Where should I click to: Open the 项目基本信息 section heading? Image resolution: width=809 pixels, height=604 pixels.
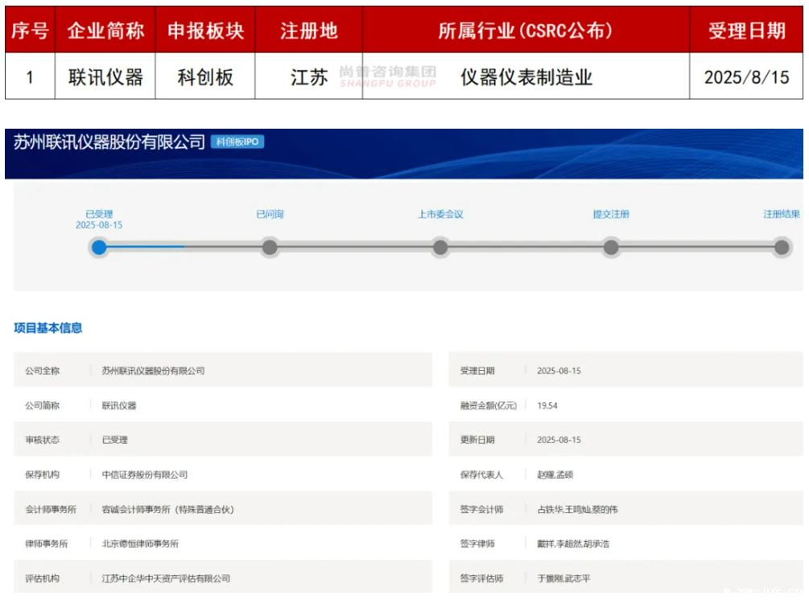click(x=48, y=328)
